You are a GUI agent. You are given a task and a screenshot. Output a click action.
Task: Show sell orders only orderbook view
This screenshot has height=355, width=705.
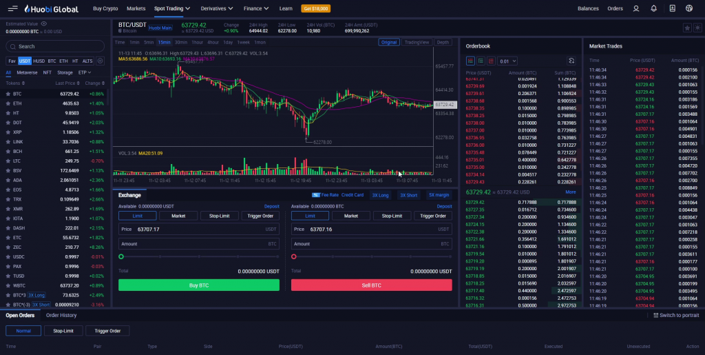(491, 61)
